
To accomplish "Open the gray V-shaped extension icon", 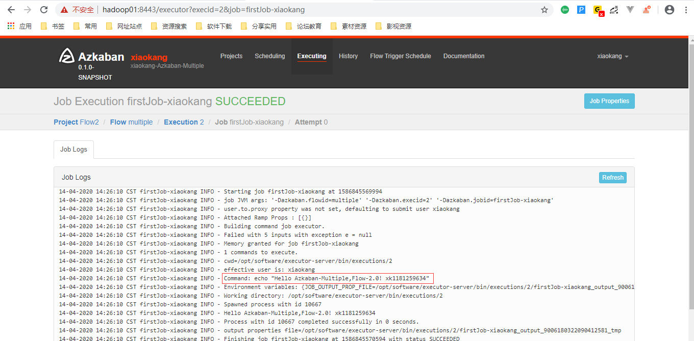I will pos(630,10).
